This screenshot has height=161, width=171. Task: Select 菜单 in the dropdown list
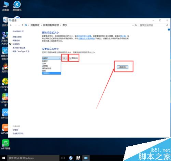(51, 64)
